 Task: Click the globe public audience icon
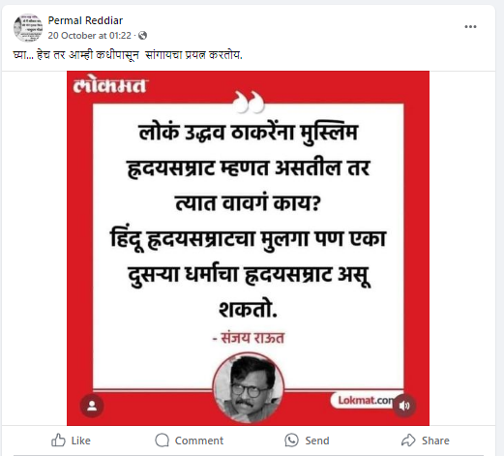(142, 36)
